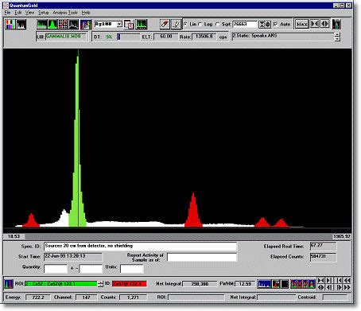Click the up arrow beside Static: Speaks.ANS field

337,34
